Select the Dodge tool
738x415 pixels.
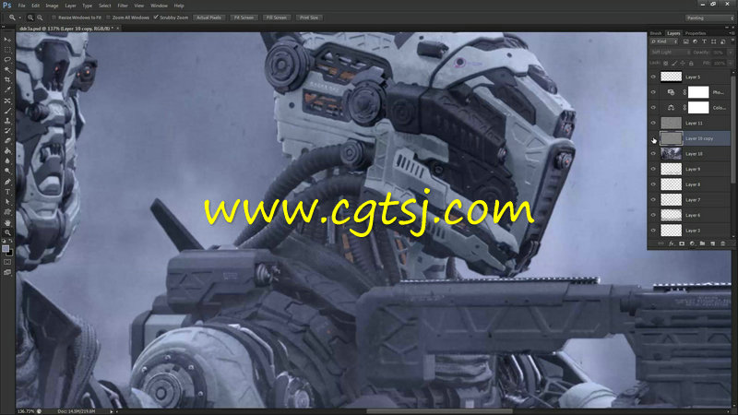tap(7, 171)
